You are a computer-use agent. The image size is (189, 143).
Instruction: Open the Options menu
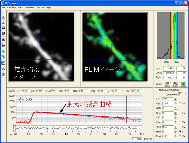[41, 7]
